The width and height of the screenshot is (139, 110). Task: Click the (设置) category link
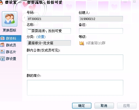click(x=41, y=37)
